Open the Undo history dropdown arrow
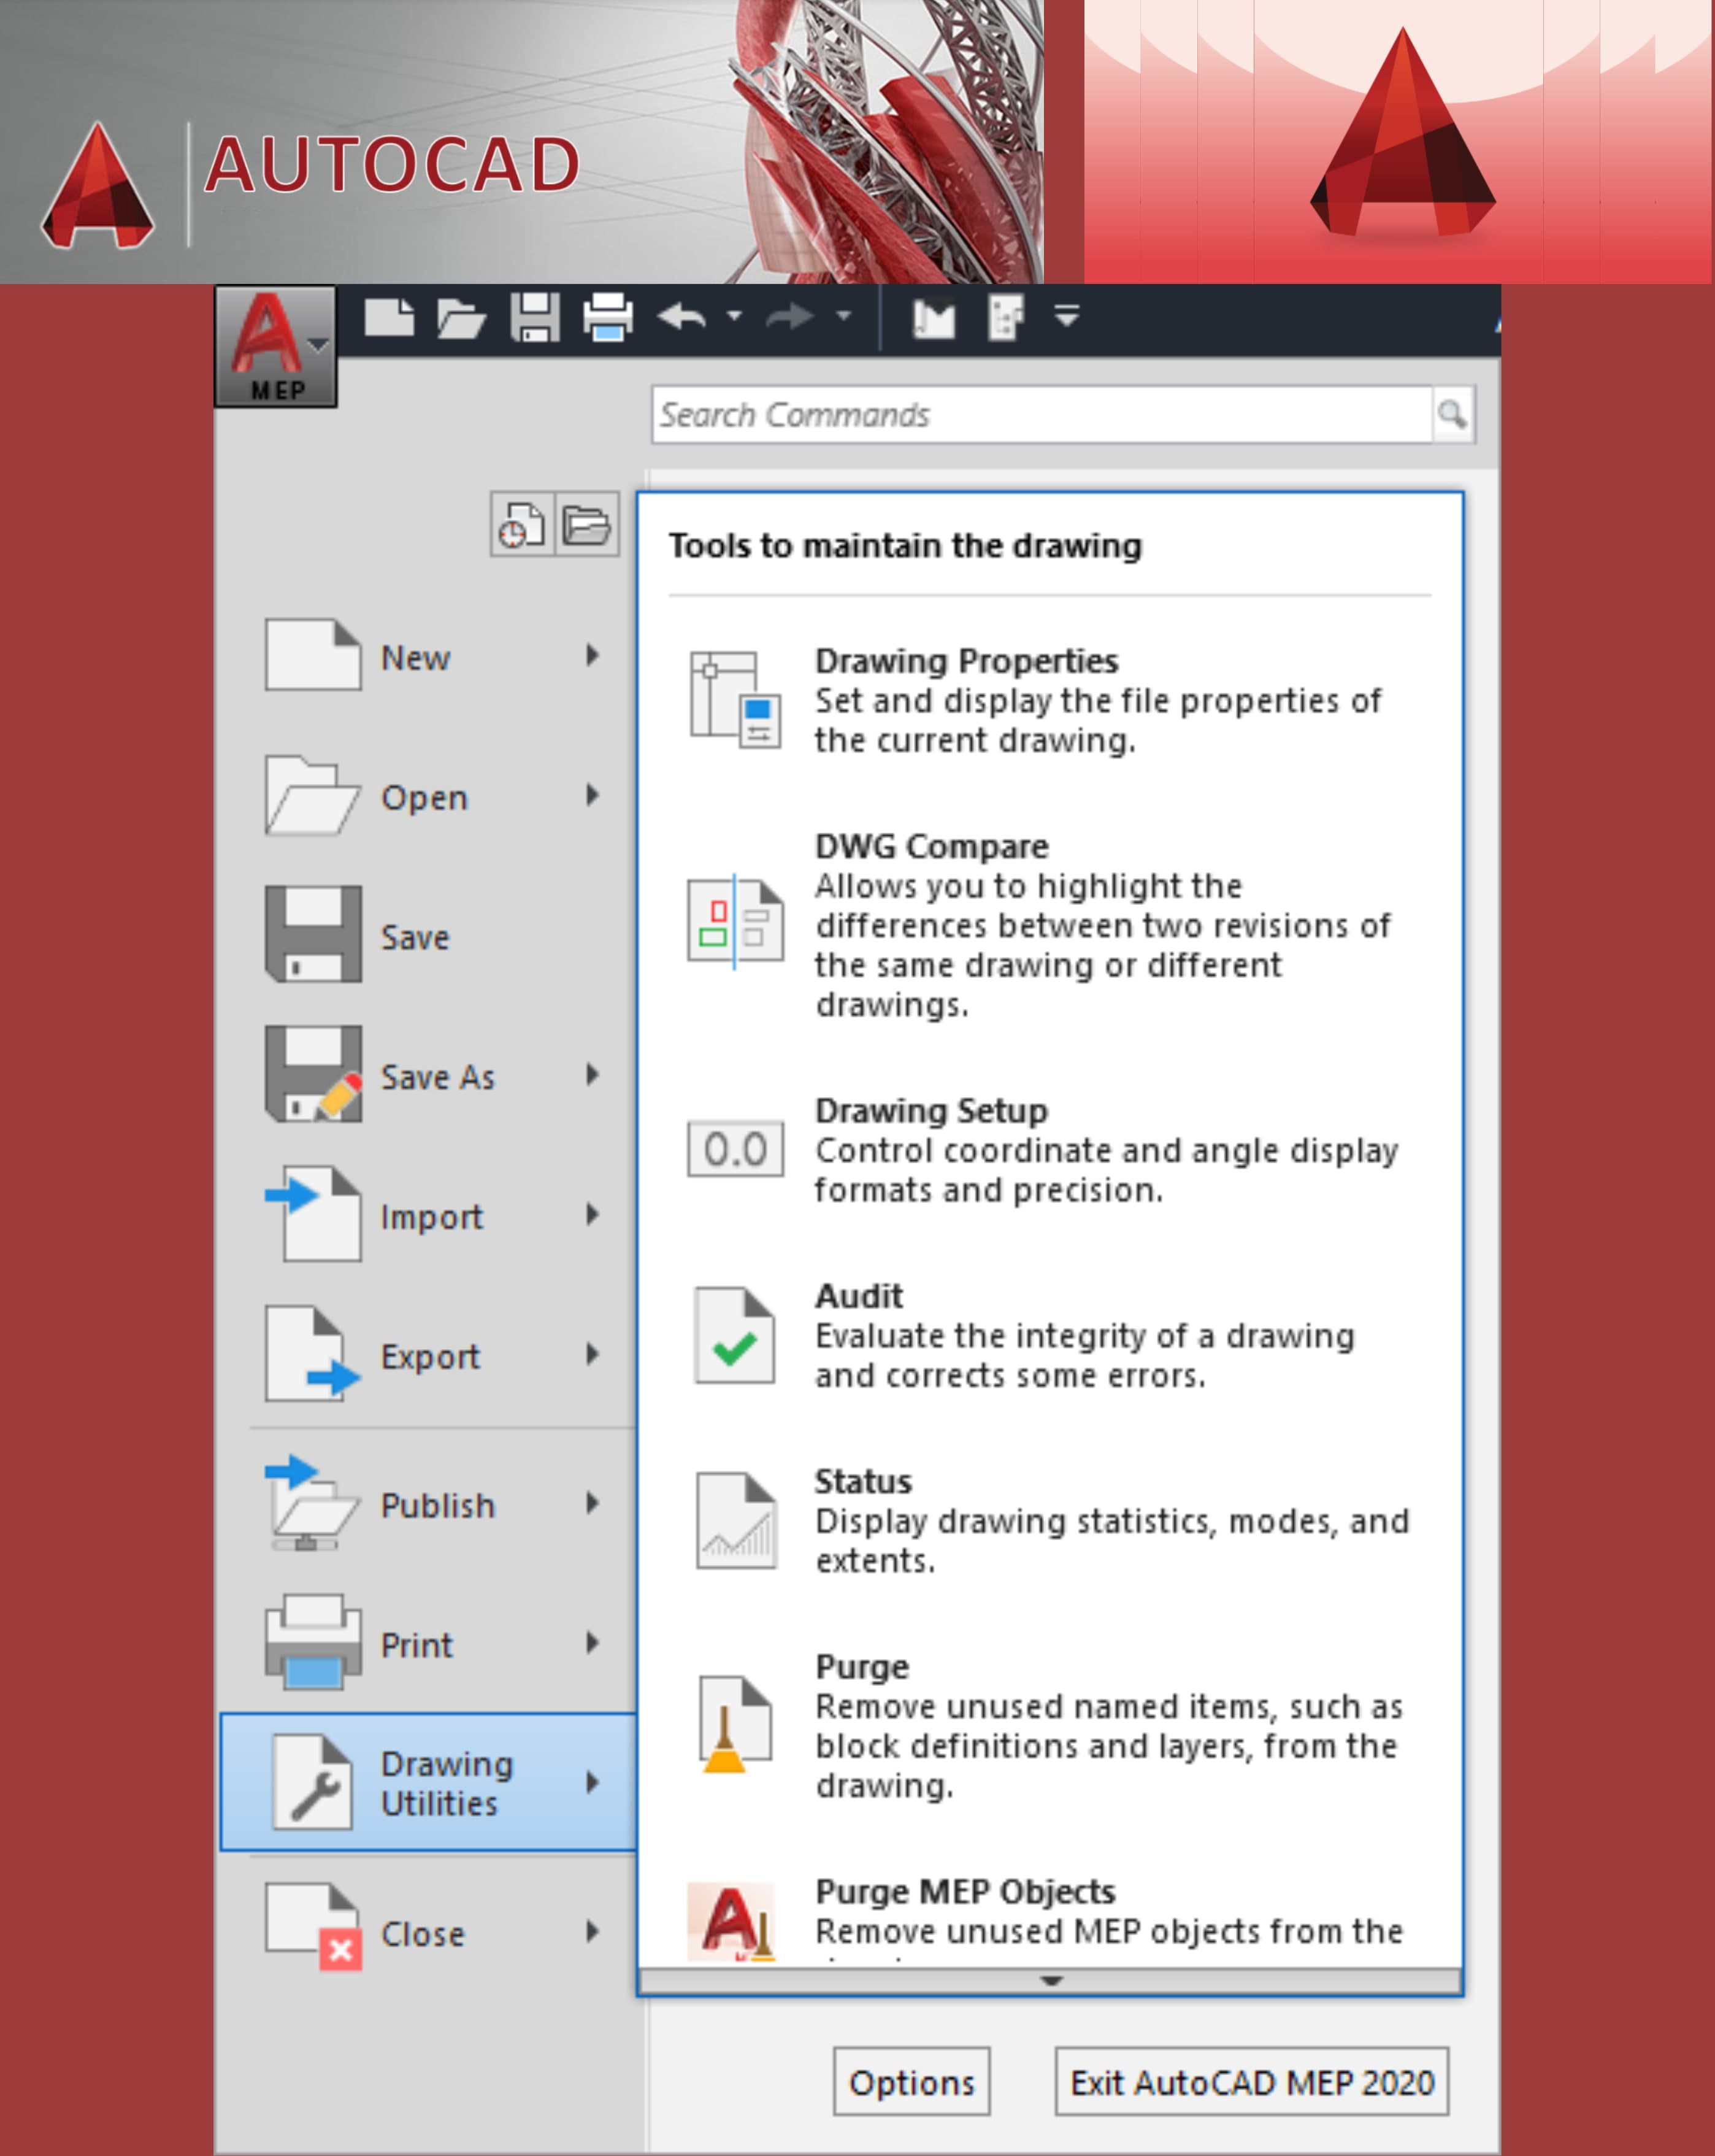Screen dimensions: 1715x2156 735,316
